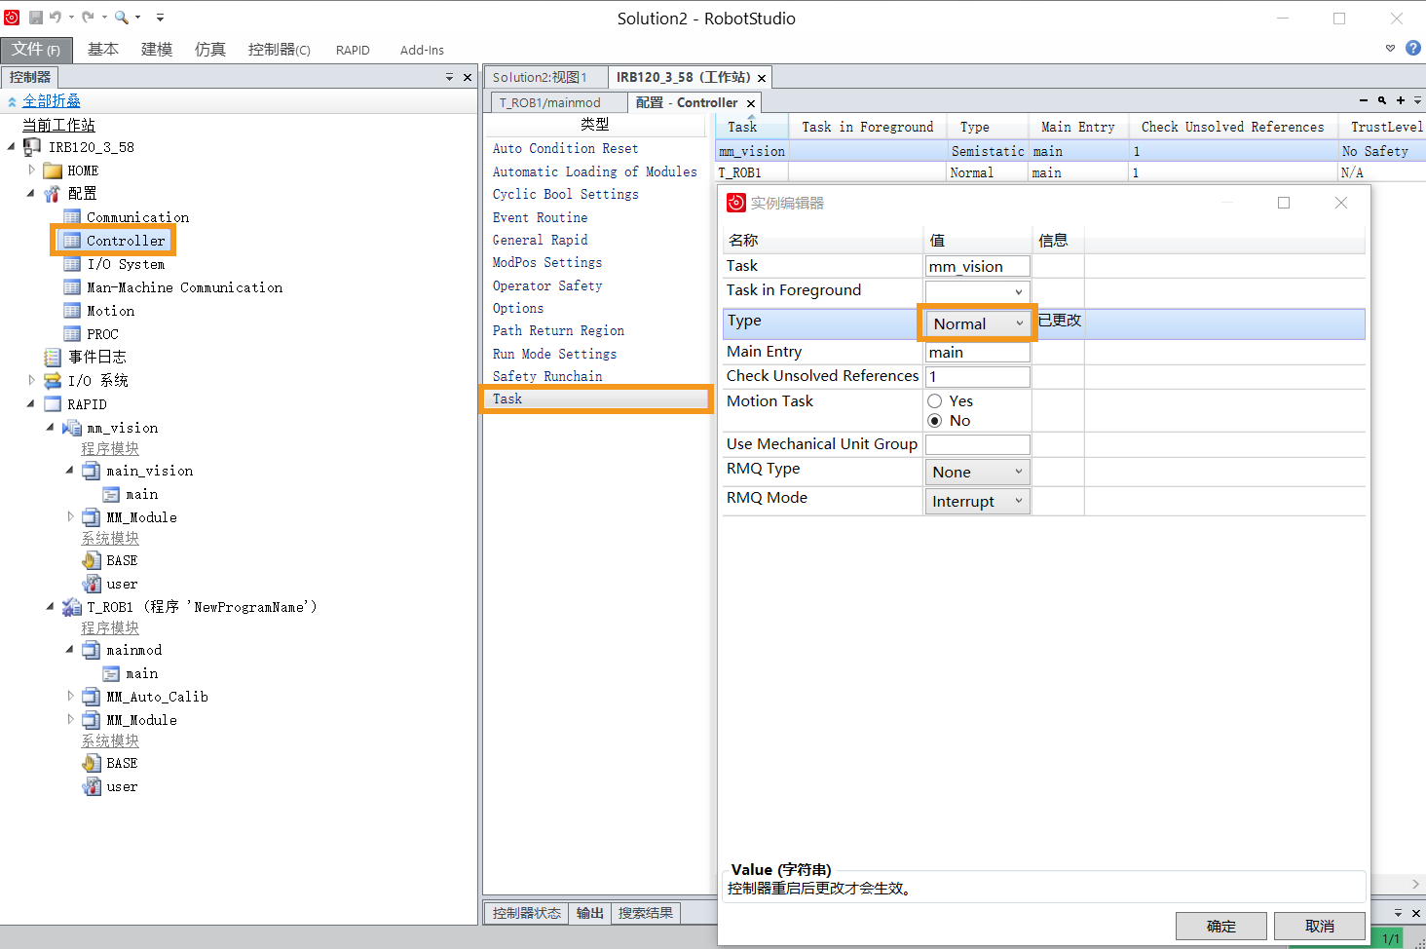
Task: Collapse the RAPID tree node
Action: [30, 403]
